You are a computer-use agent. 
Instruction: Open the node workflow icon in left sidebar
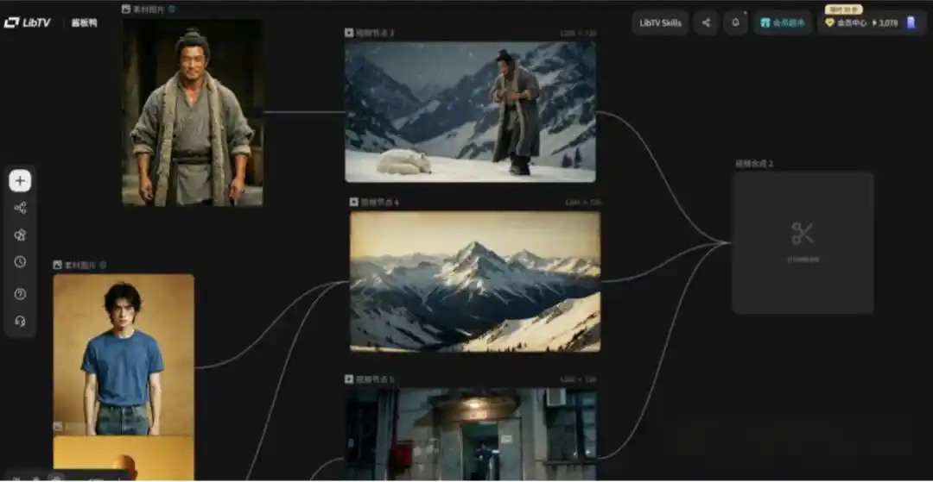point(21,208)
